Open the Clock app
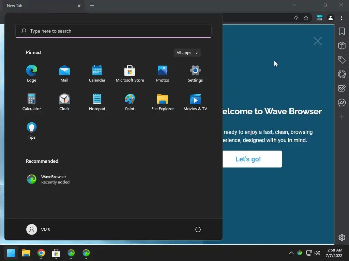Image resolution: width=349 pixels, height=261 pixels. [64, 102]
